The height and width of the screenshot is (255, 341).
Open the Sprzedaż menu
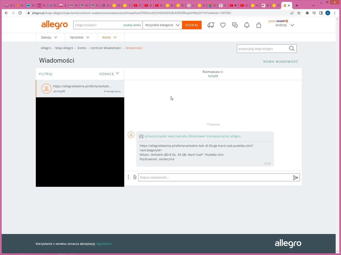pos(80,37)
